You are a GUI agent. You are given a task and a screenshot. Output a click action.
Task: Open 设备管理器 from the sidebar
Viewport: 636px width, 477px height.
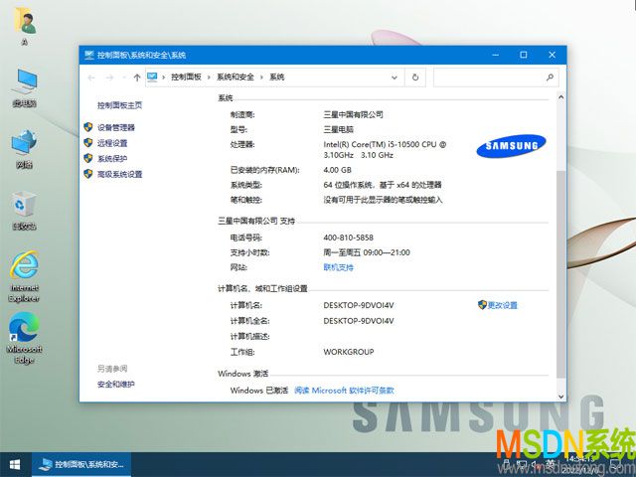pyautogui.click(x=116, y=128)
